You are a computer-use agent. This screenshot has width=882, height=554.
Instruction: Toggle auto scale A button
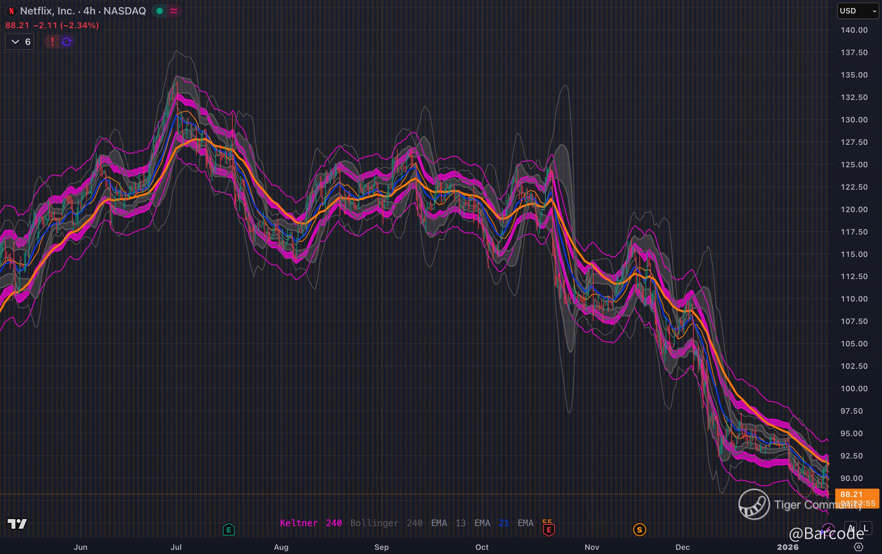851,528
